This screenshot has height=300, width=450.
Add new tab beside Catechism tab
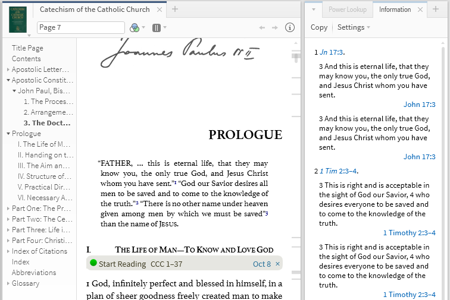click(x=175, y=9)
